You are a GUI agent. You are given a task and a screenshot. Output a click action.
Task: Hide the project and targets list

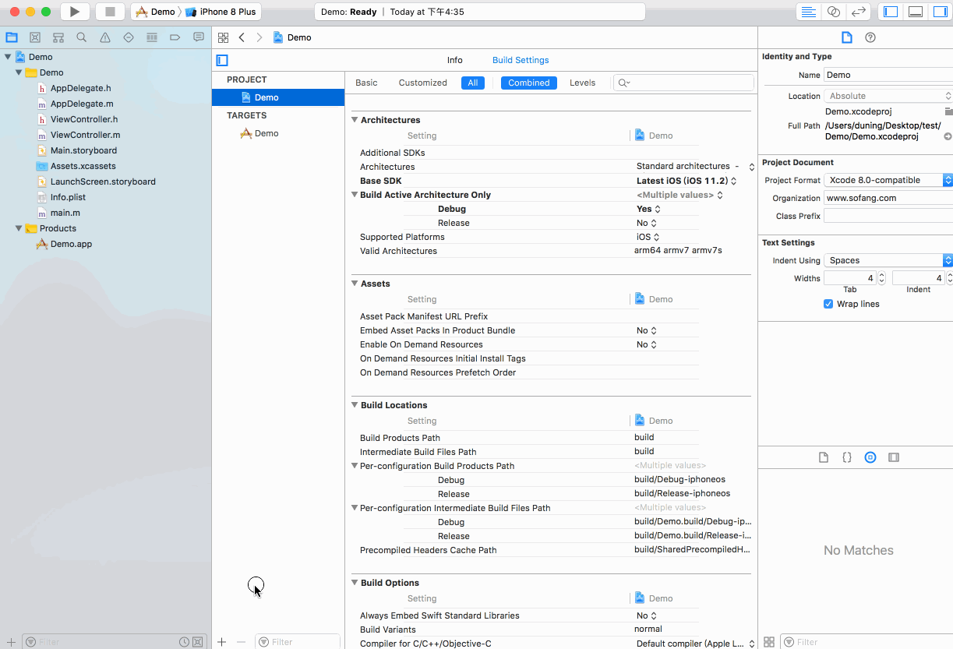(222, 60)
